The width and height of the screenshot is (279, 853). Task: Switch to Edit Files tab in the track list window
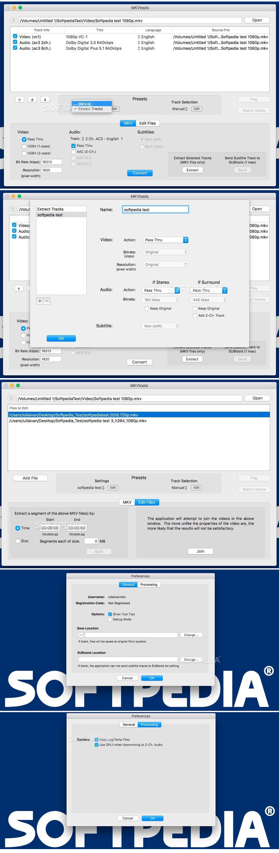click(148, 123)
